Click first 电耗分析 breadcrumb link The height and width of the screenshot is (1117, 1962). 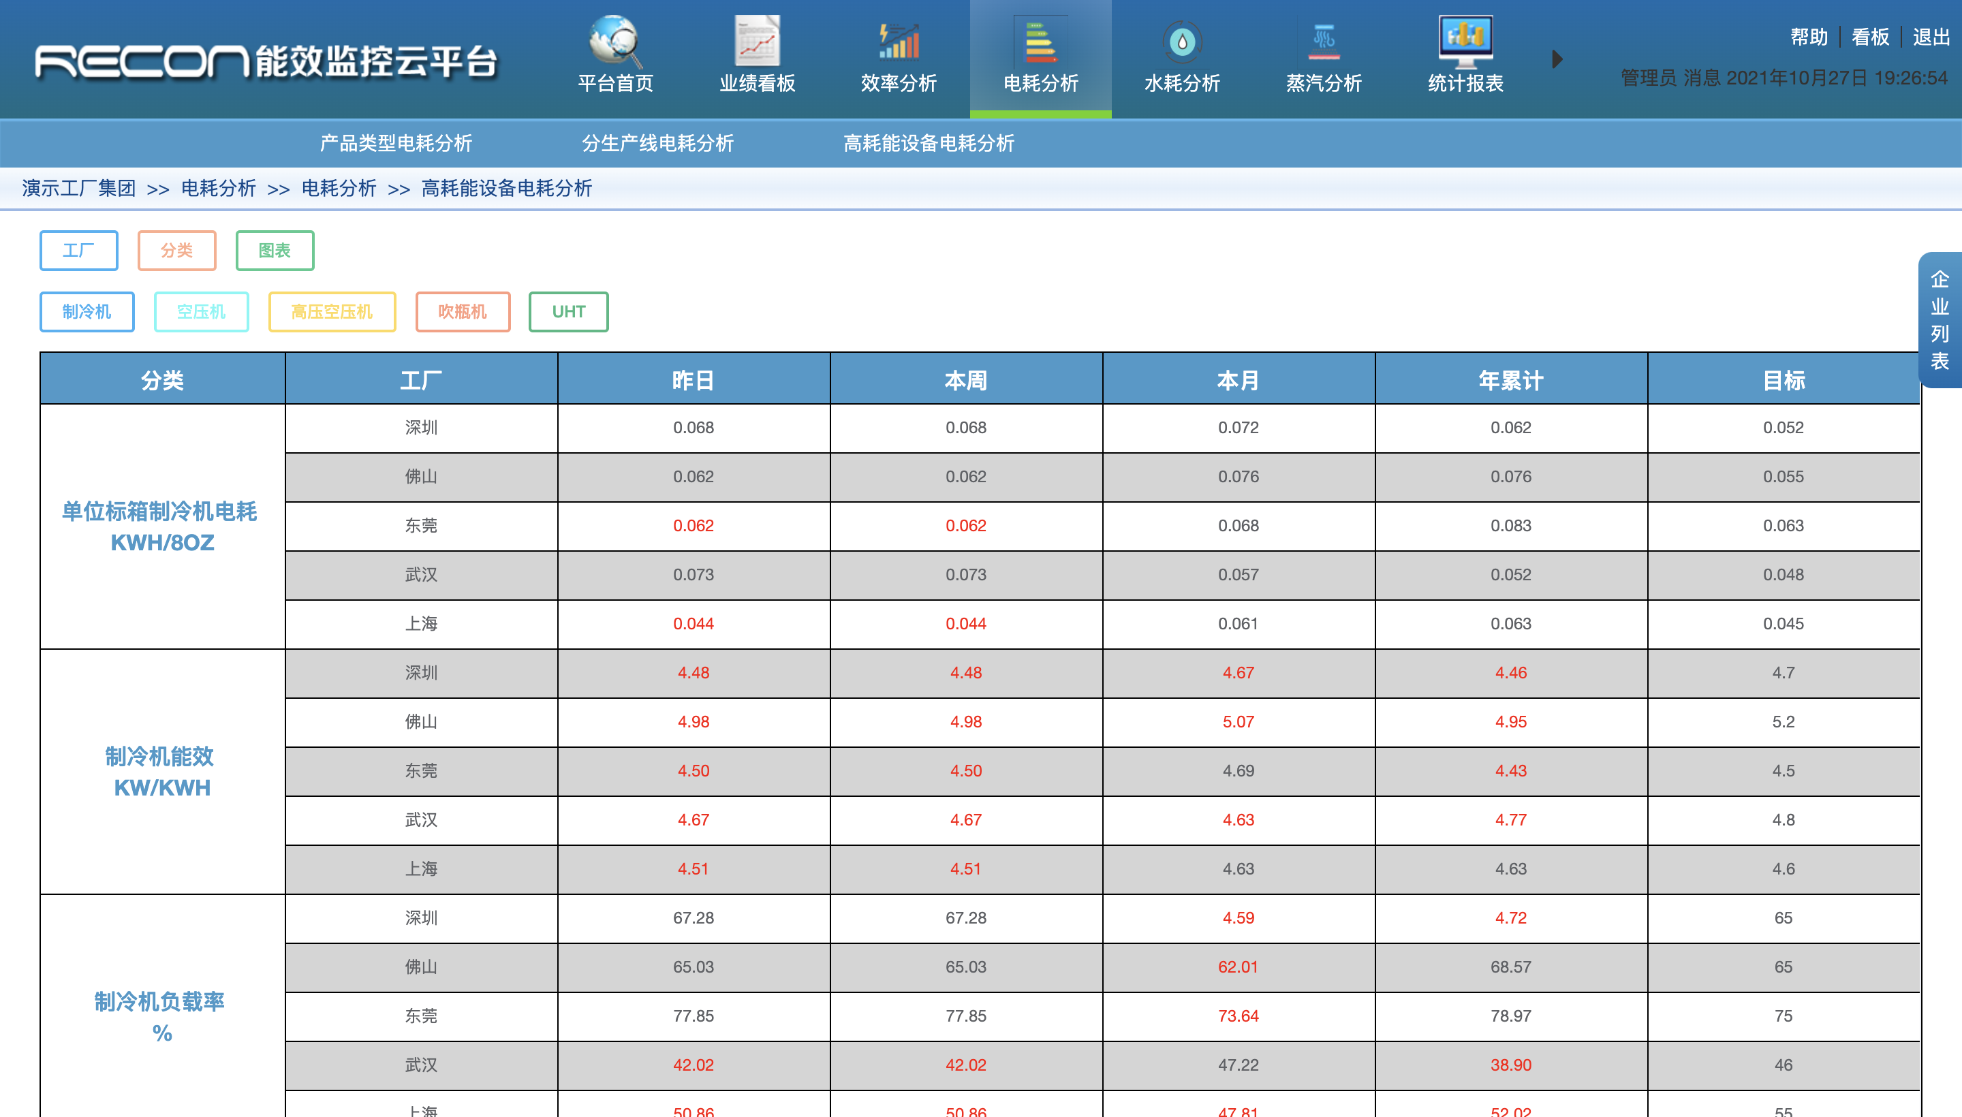tap(219, 188)
